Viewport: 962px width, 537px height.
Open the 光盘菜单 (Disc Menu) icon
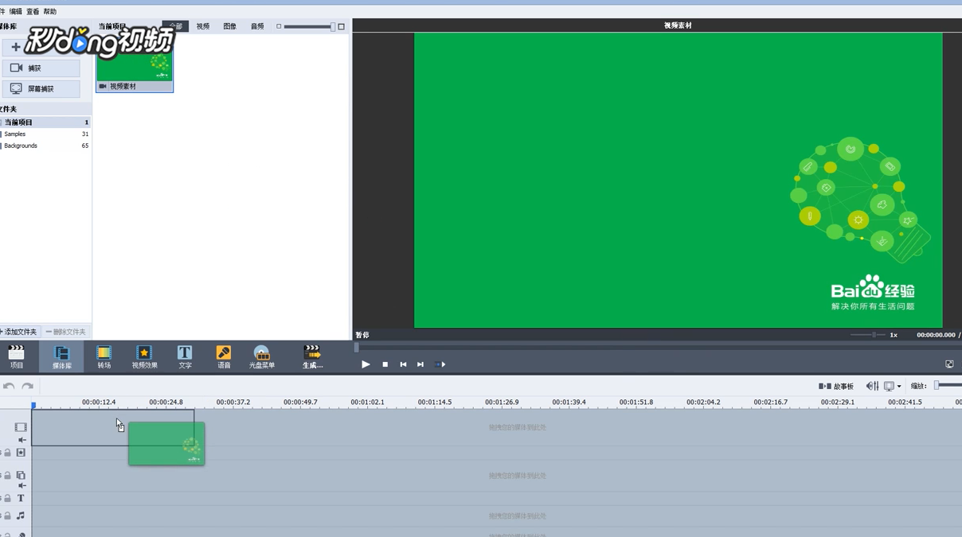click(261, 356)
